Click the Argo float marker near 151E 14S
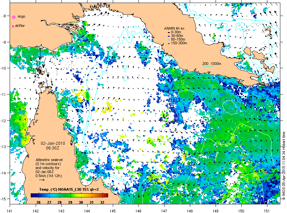 pyautogui.click(x=266, y=172)
